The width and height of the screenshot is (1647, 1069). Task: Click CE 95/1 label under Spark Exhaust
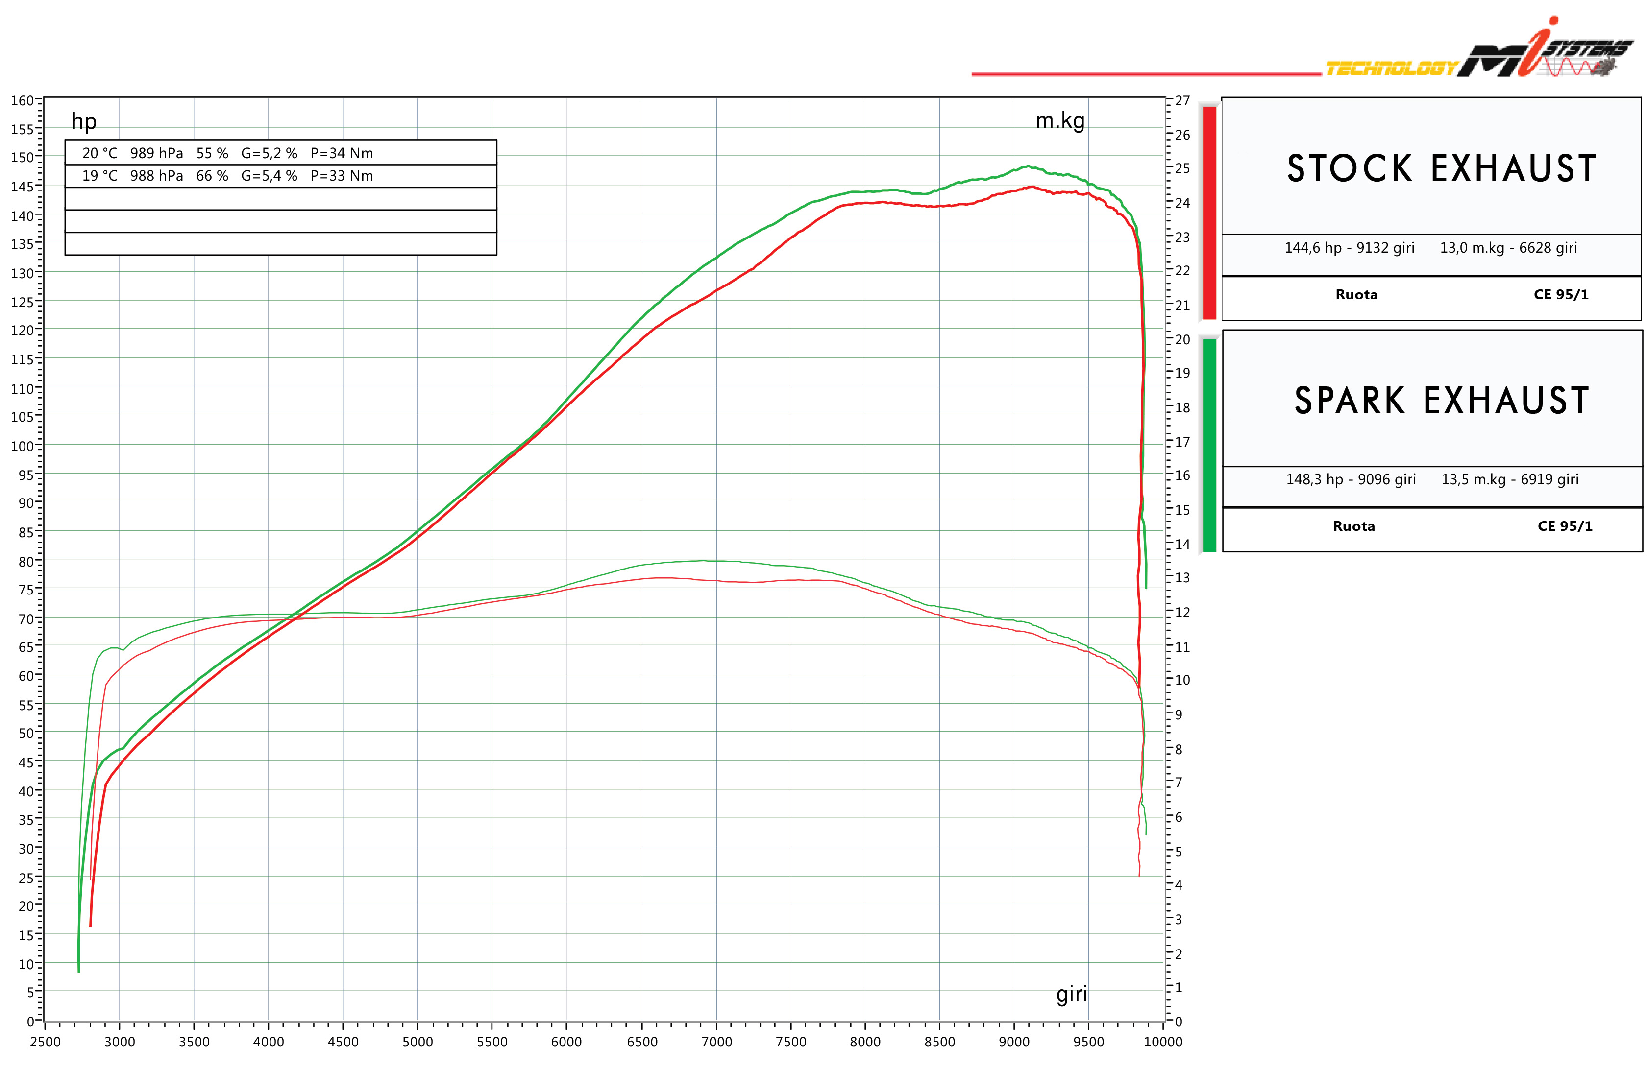[x=1565, y=526]
